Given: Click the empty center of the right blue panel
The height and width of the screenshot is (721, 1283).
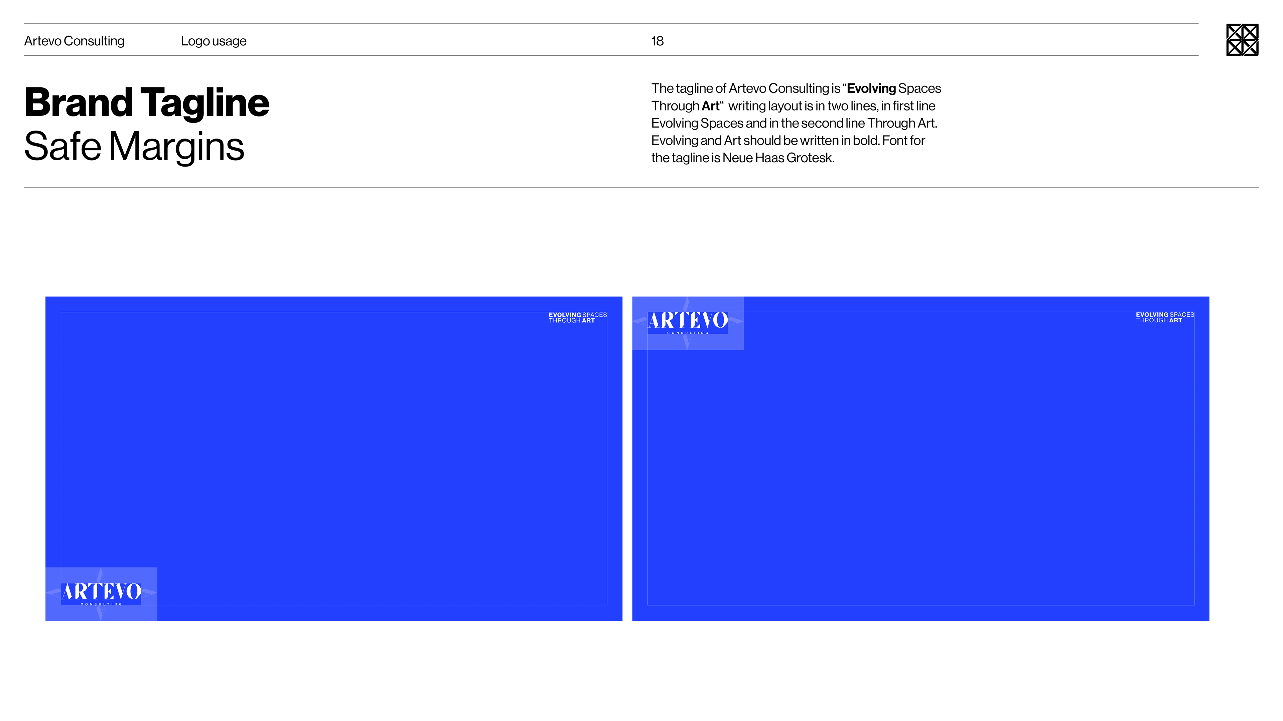Looking at the screenshot, I should pos(920,458).
